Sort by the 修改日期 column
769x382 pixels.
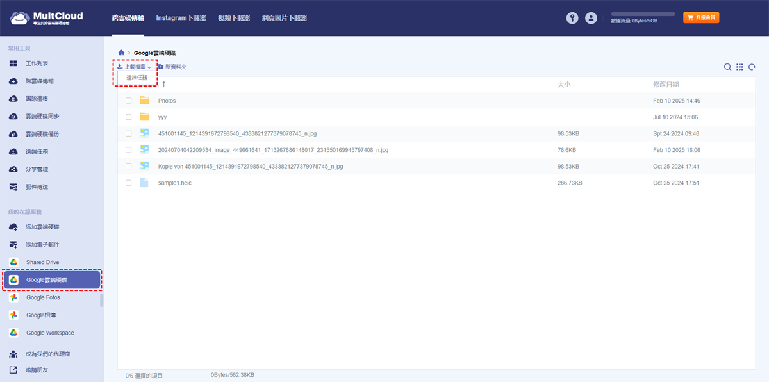click(x=666, y=84)
